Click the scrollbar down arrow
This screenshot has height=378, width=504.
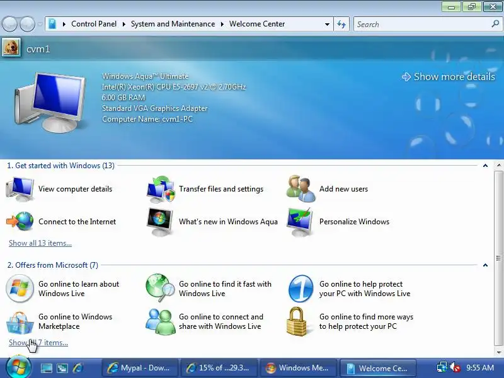(499, 352)
